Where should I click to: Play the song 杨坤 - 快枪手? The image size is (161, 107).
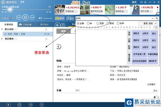point(64,67)
